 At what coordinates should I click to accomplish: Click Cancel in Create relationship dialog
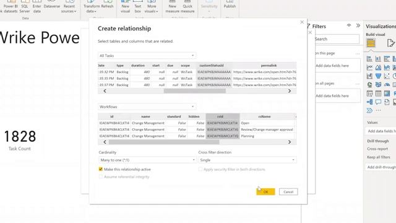coord(288,191)
